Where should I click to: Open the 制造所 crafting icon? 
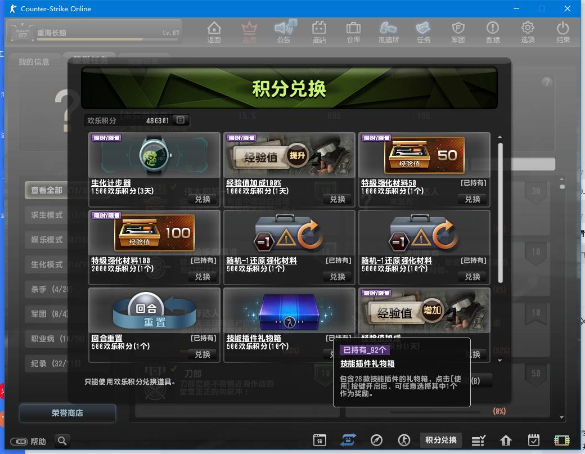(389, 32)
